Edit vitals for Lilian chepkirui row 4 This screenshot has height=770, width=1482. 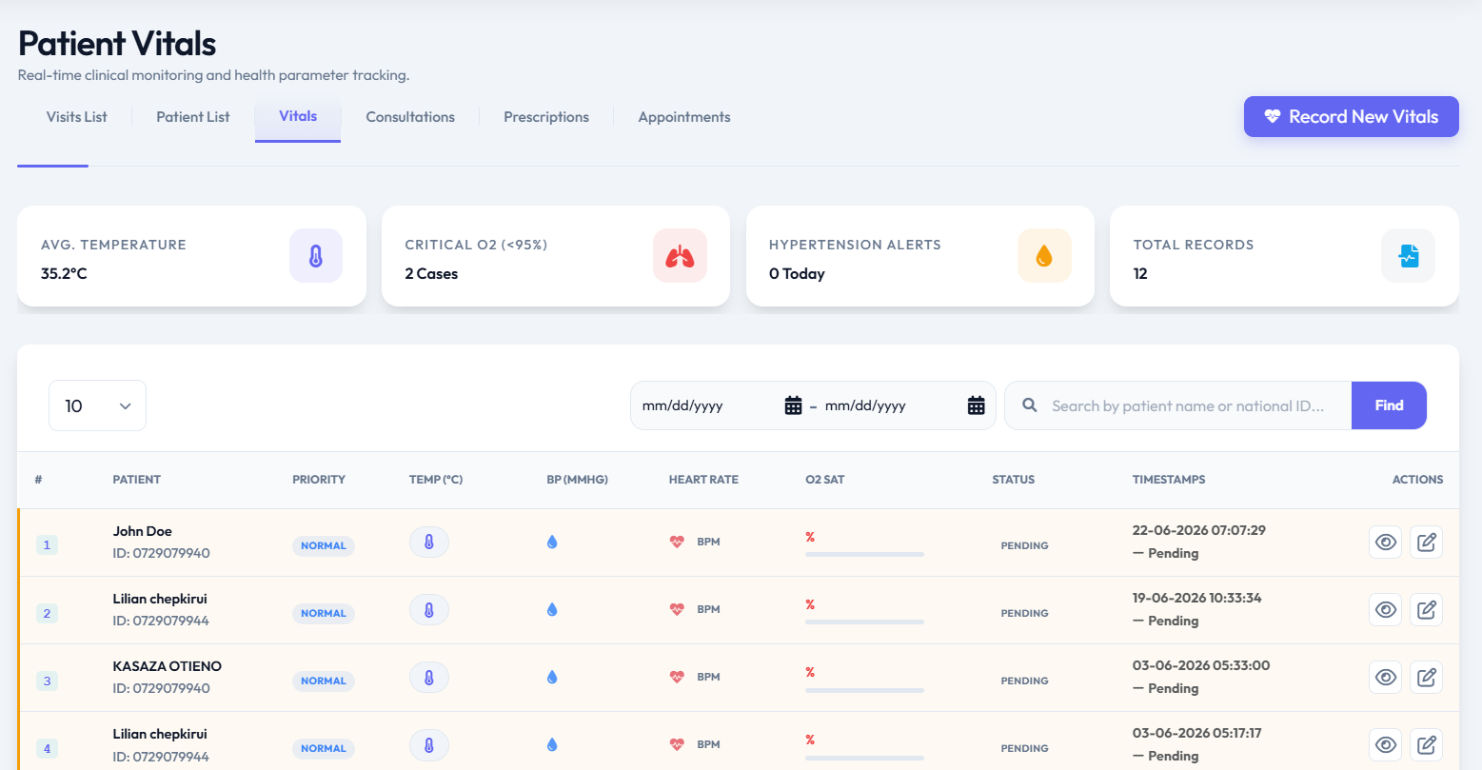1426,745
